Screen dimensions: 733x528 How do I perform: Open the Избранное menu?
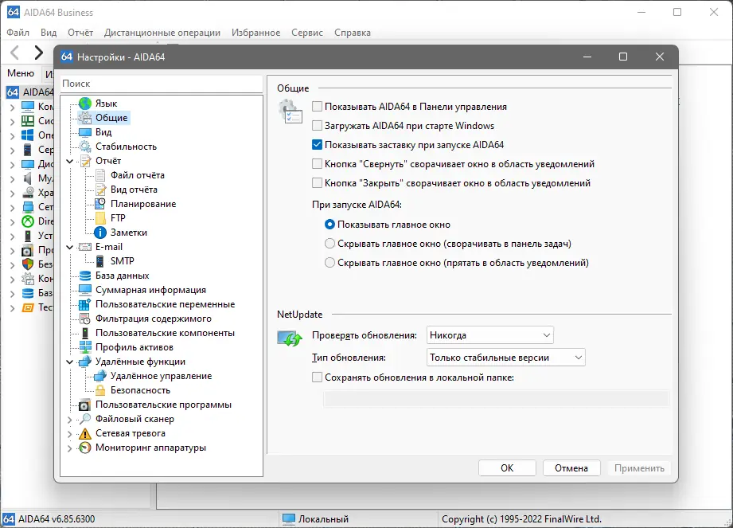255,33
